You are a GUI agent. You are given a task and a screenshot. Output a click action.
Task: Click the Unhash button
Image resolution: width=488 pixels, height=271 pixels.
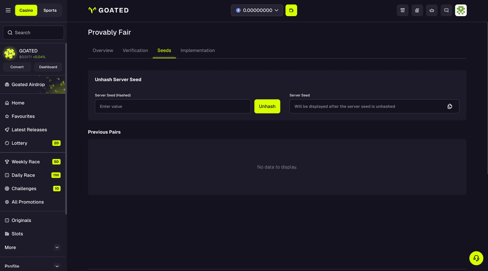tap(267, 106)
